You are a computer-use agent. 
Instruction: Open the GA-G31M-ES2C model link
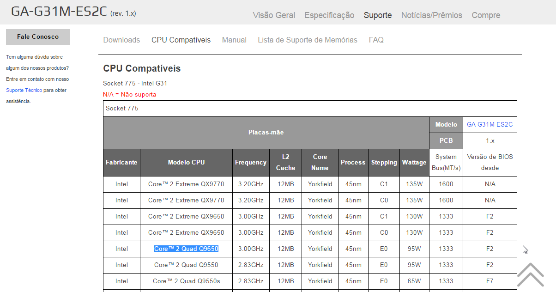point(490,124)
